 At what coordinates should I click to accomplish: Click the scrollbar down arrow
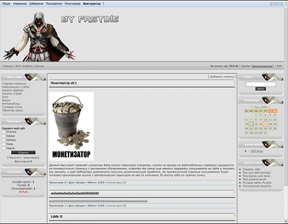(x=286, y=221)
